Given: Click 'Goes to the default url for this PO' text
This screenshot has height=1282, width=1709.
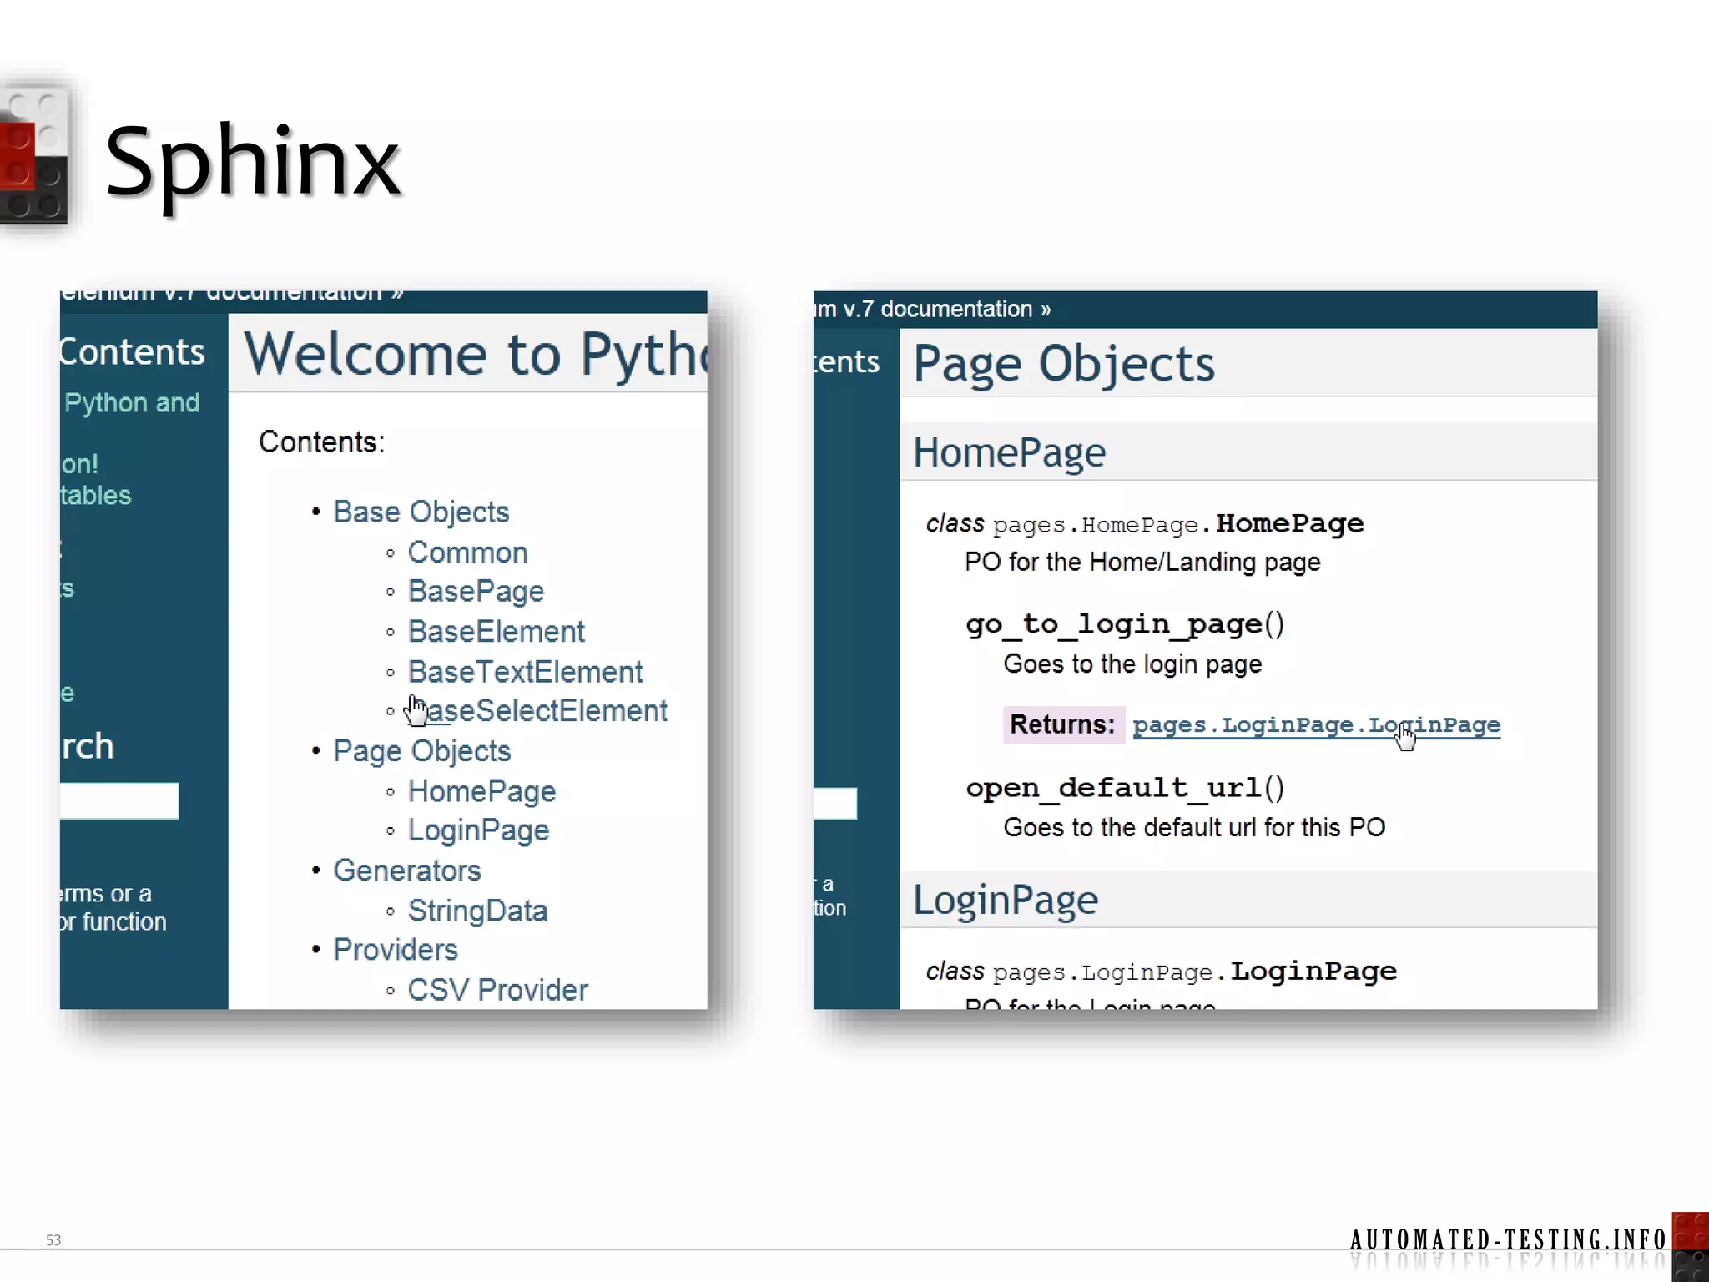Looking at the screenshot, I should pyautogui.click(x=1194, y=828).
